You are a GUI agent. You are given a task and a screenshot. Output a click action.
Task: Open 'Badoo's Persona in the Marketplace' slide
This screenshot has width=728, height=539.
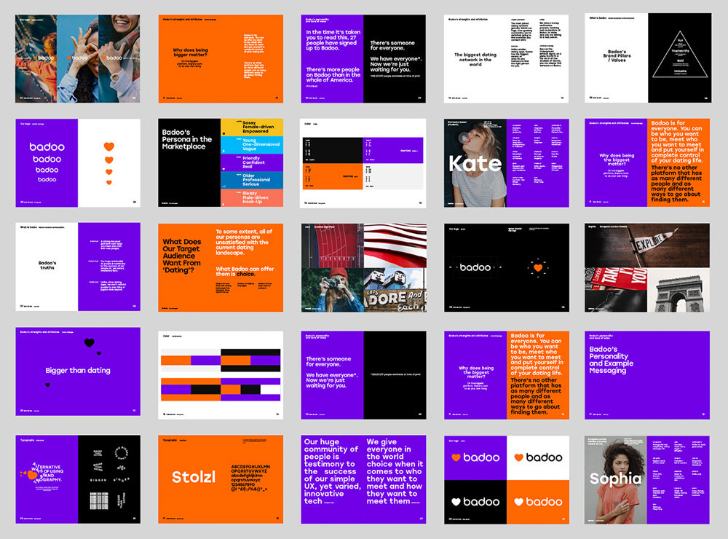[221, 162]
